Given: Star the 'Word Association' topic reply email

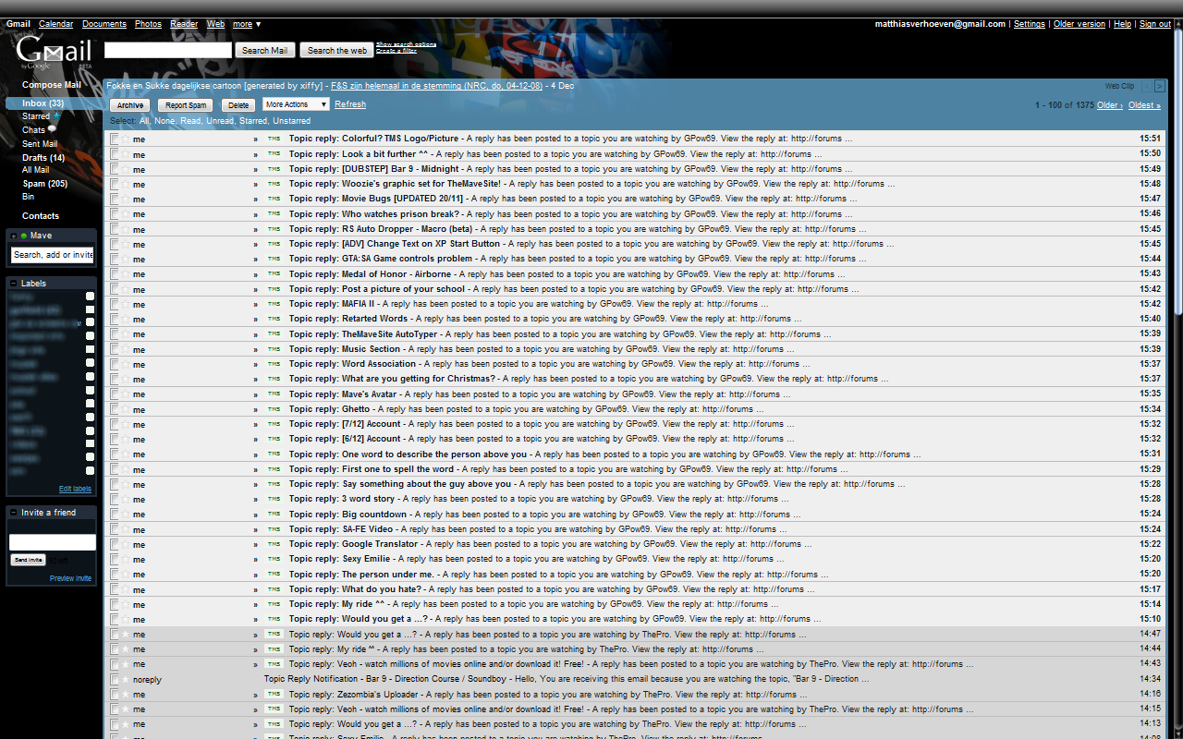Looking at the screenshot, I should pyautogui.click(x=125, y=364).
